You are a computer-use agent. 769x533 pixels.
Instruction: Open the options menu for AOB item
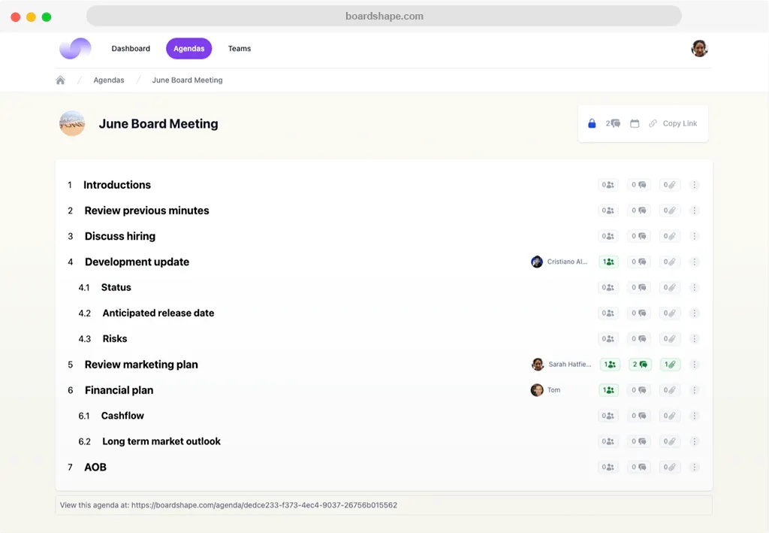(x=695, y=467)
